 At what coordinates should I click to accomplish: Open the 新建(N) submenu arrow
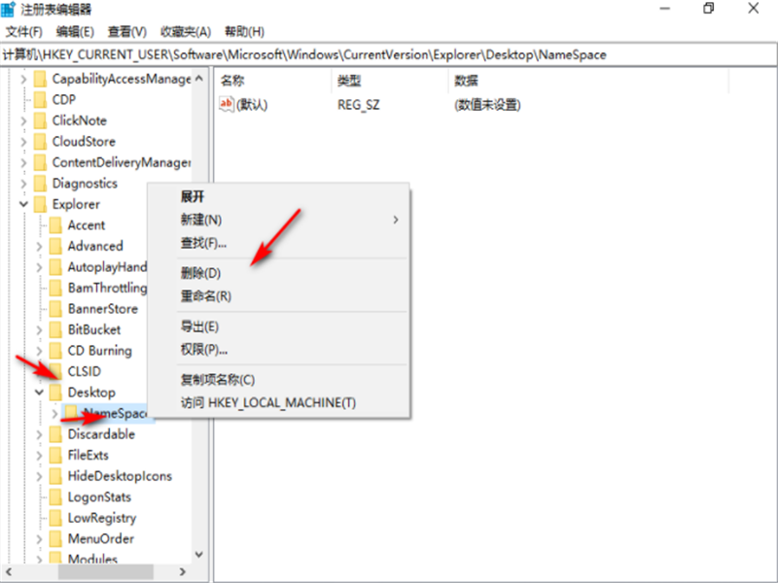tap(395, 221)
